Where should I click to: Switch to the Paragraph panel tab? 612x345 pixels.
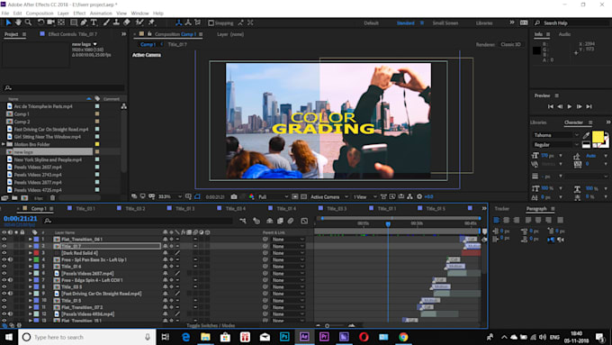coord(536,209)
